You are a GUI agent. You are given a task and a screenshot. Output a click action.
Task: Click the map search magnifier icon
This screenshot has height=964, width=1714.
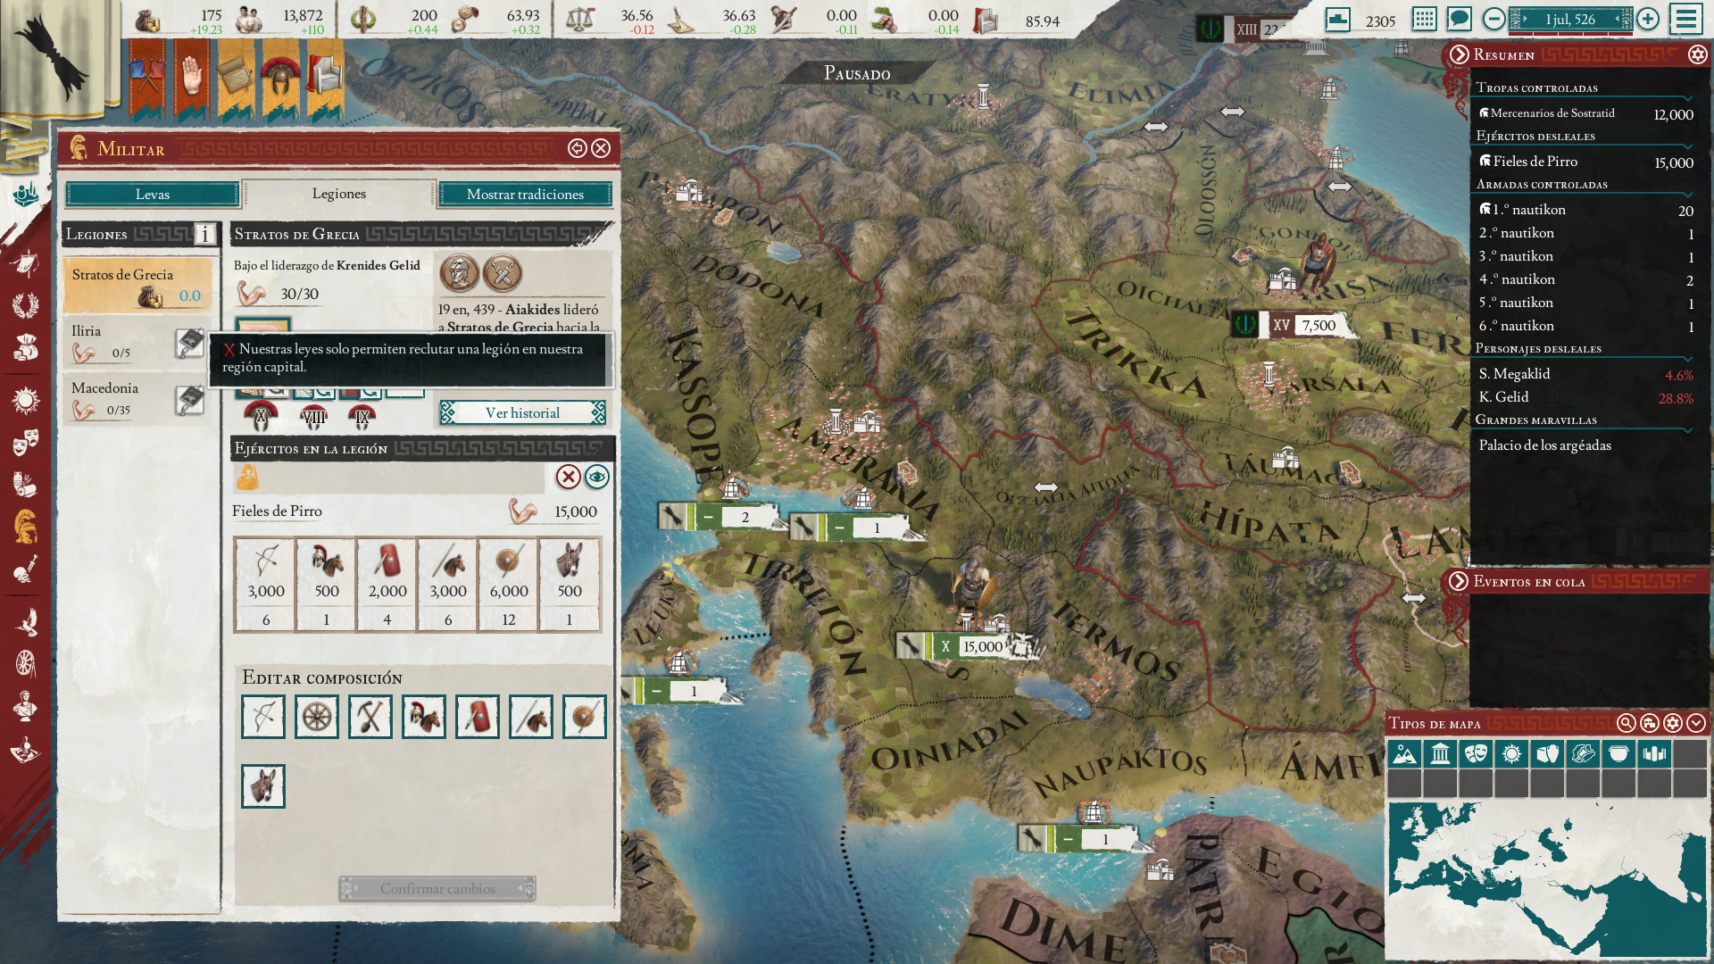(1627, 723)
